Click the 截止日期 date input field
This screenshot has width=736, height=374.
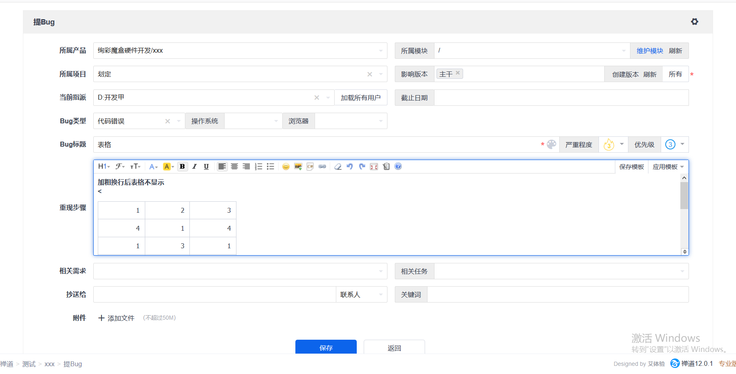[x=561, y=98]
